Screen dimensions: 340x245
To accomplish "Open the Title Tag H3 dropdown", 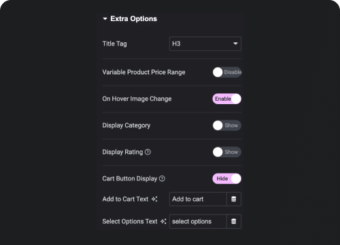I will pos(205,44).
